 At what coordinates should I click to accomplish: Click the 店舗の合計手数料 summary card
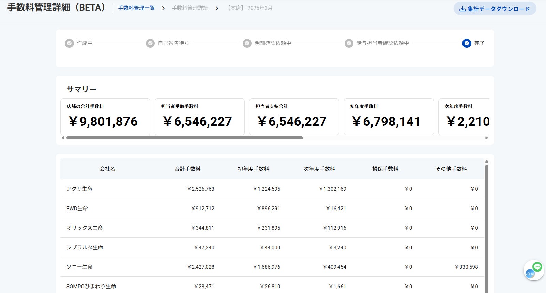click(105, 117)
